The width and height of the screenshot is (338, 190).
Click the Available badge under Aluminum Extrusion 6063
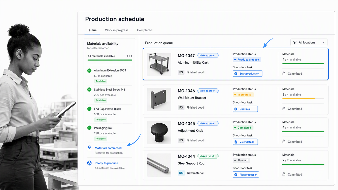tap(100, 81)
